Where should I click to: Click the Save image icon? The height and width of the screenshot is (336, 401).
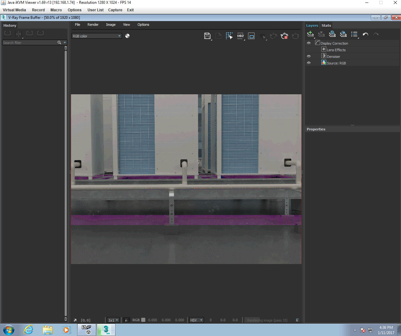tap(207, 36)
